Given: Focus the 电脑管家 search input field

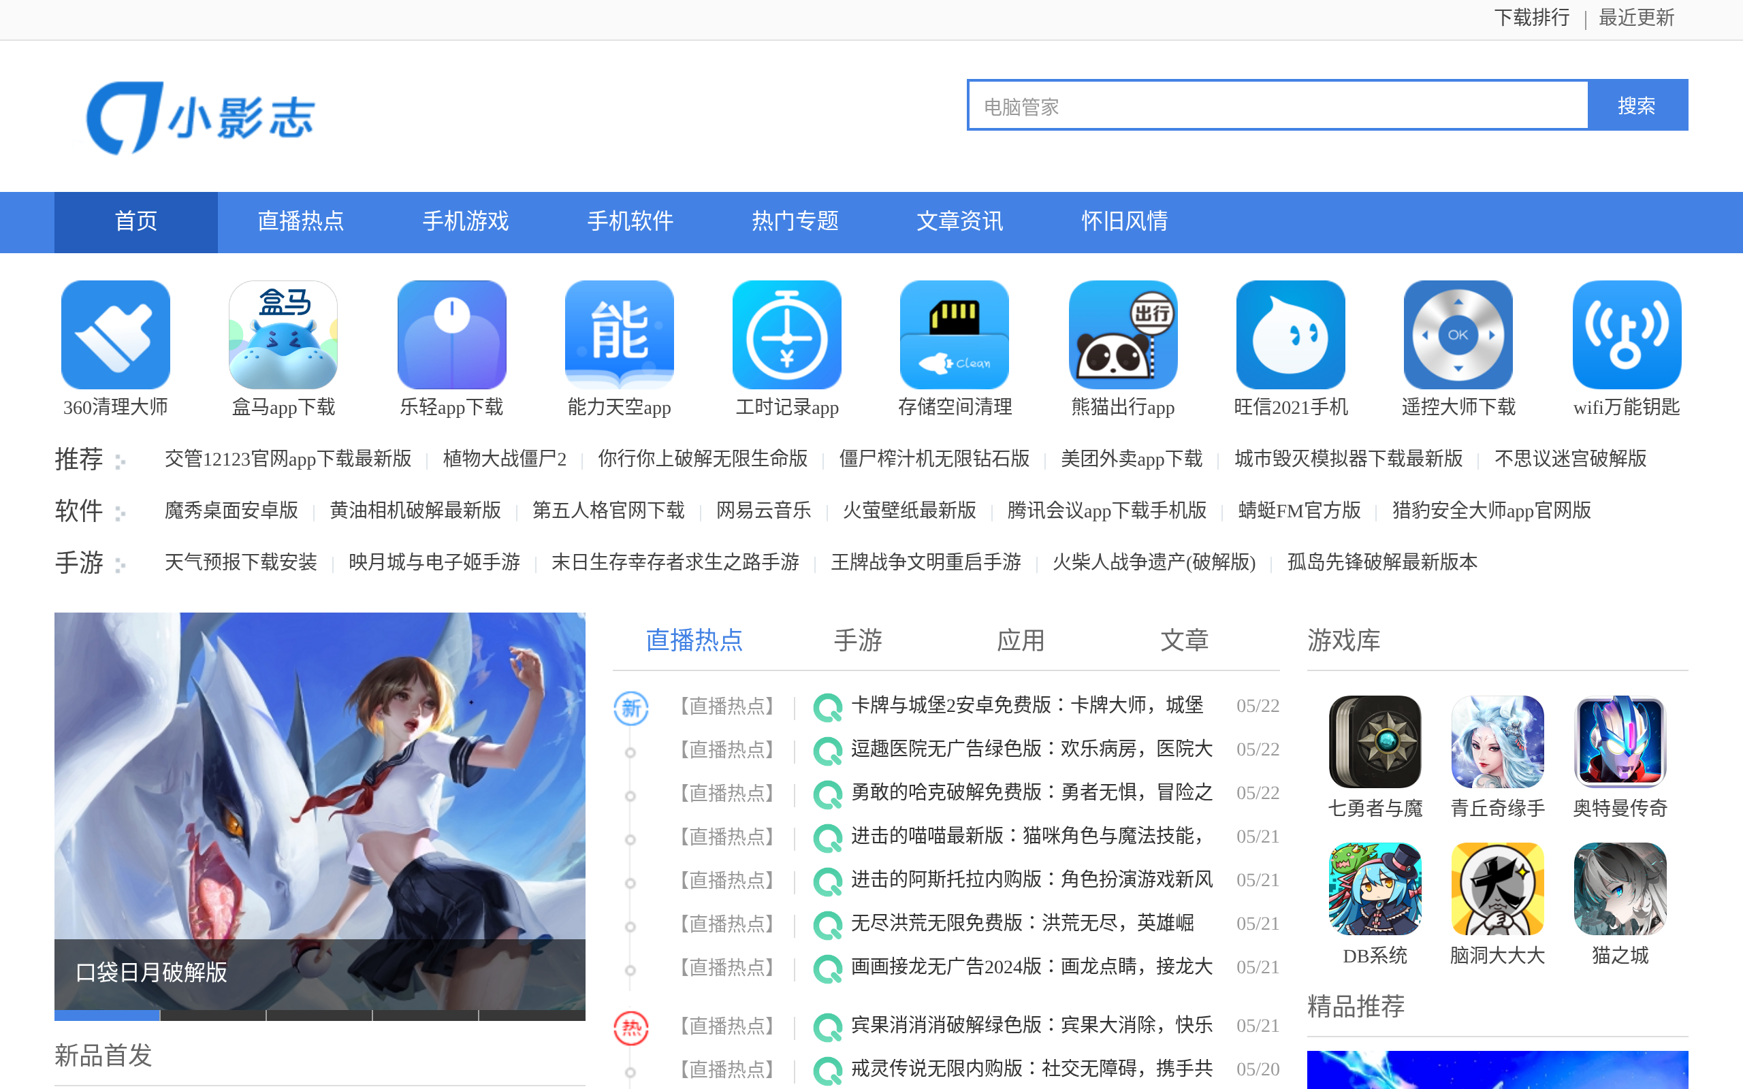Looking at the screenshot, I should point(1278,106).
